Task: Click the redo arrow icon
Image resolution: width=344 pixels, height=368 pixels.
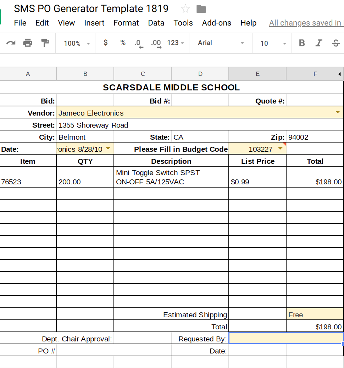Action: pos(11,43)
